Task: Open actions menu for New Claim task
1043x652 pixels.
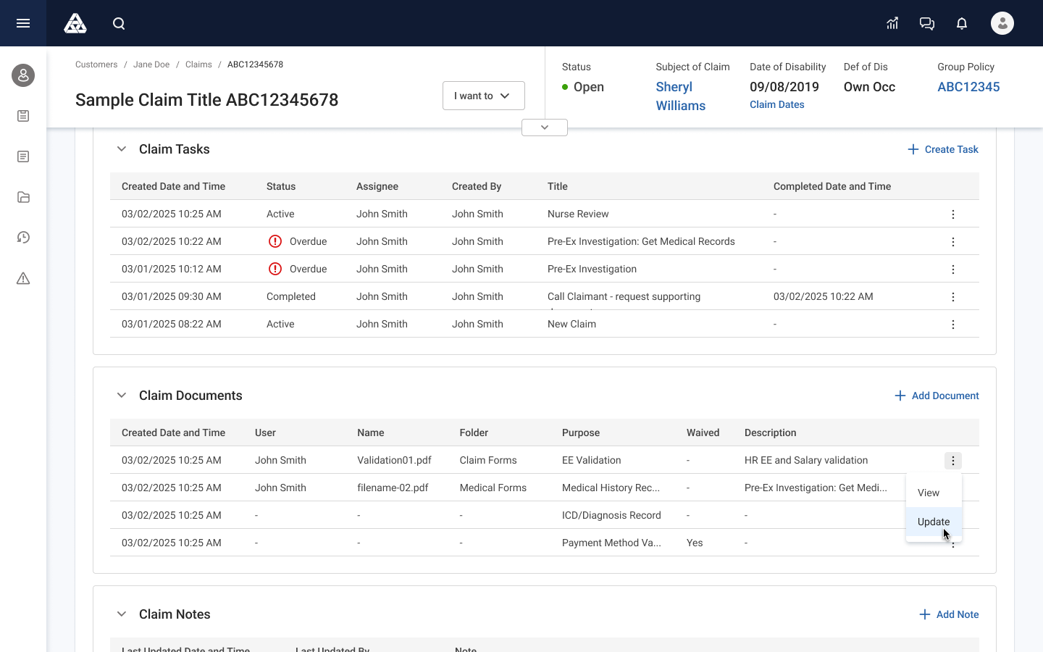Action: (x=953, y=325)
